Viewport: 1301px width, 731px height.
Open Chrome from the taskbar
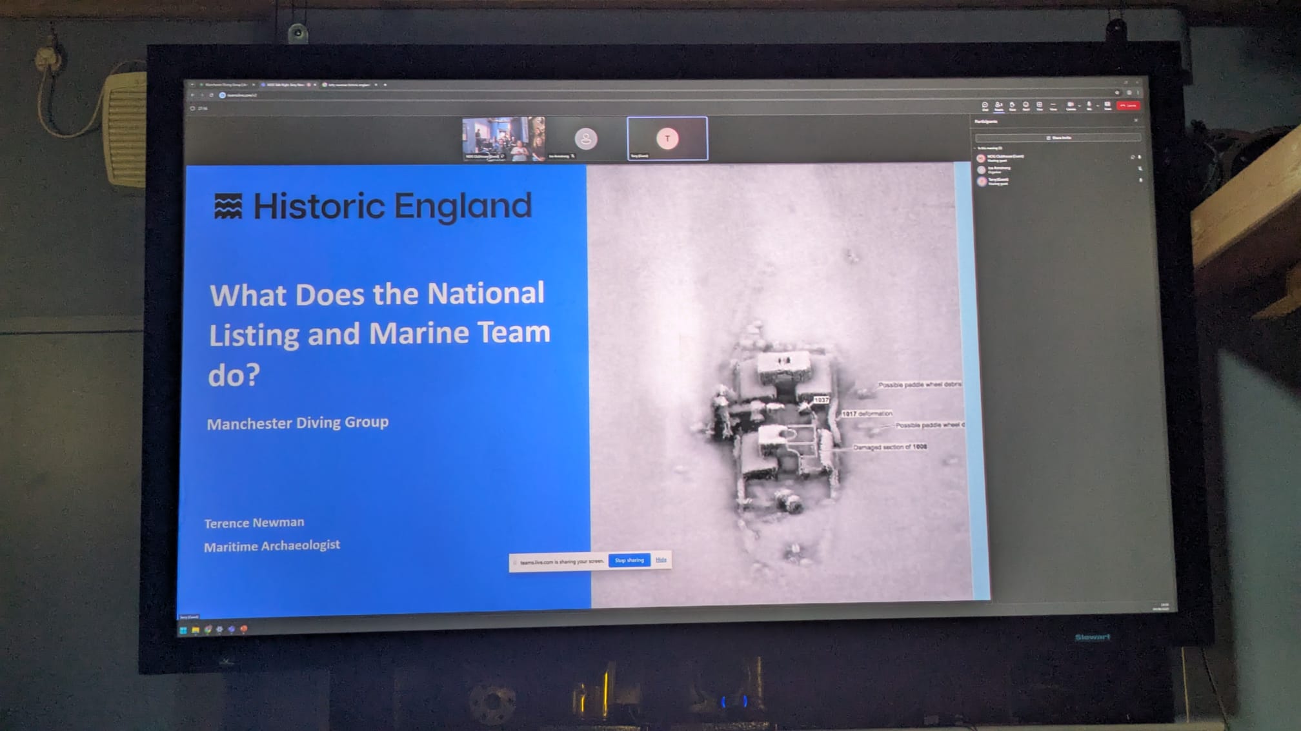tap(208, 629)
